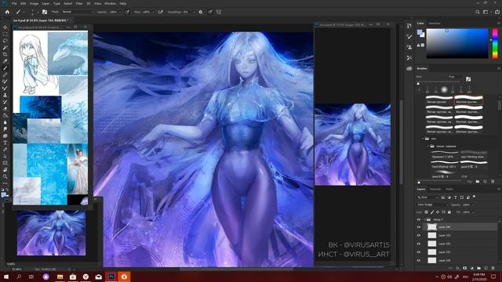Screen dimensions: 502x282
Task: Select the Hand tool
Action: (x=5, y=170)
